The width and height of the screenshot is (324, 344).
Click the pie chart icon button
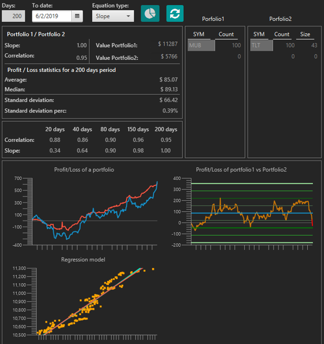click(x=150, y=14)
